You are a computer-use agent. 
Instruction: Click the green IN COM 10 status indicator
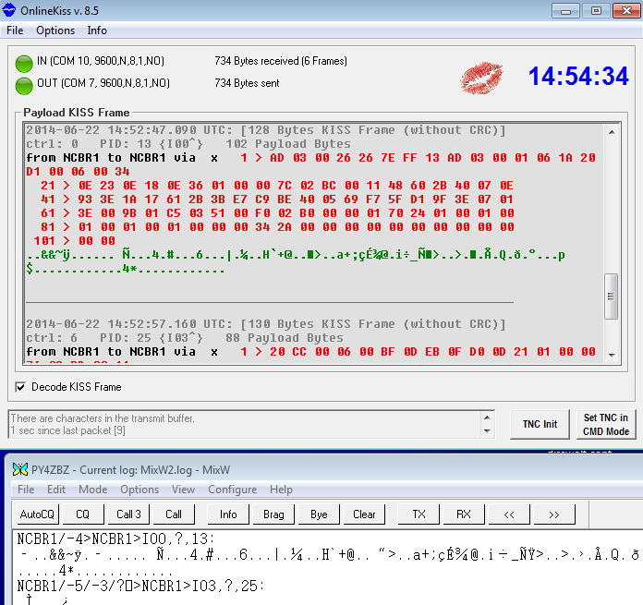coord(24,64)
